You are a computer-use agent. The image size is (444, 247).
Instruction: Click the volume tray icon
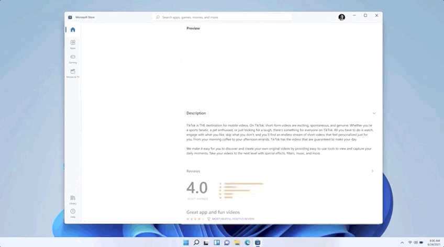(x=415, y=242)
